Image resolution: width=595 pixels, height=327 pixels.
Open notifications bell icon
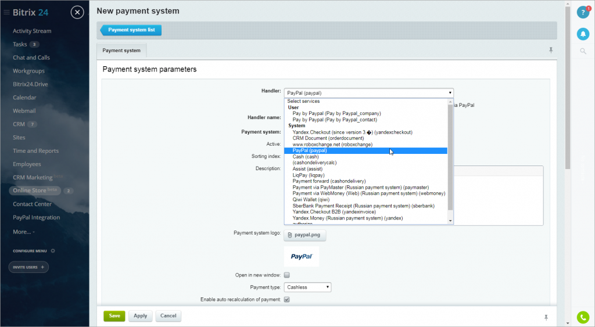coord(583,34)
